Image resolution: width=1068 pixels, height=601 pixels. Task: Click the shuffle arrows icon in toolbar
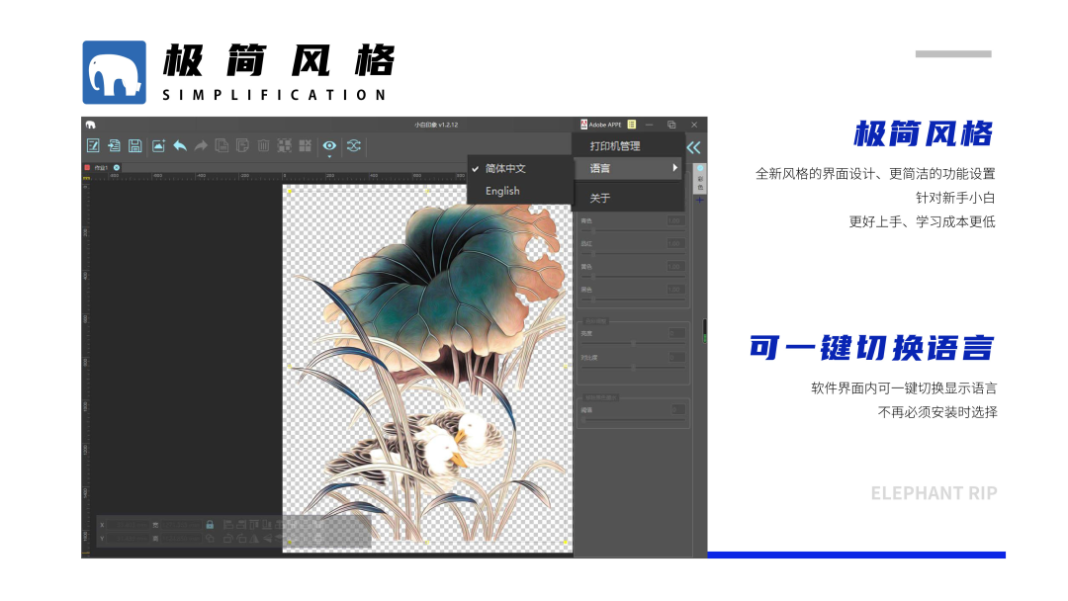coord(353,145)
